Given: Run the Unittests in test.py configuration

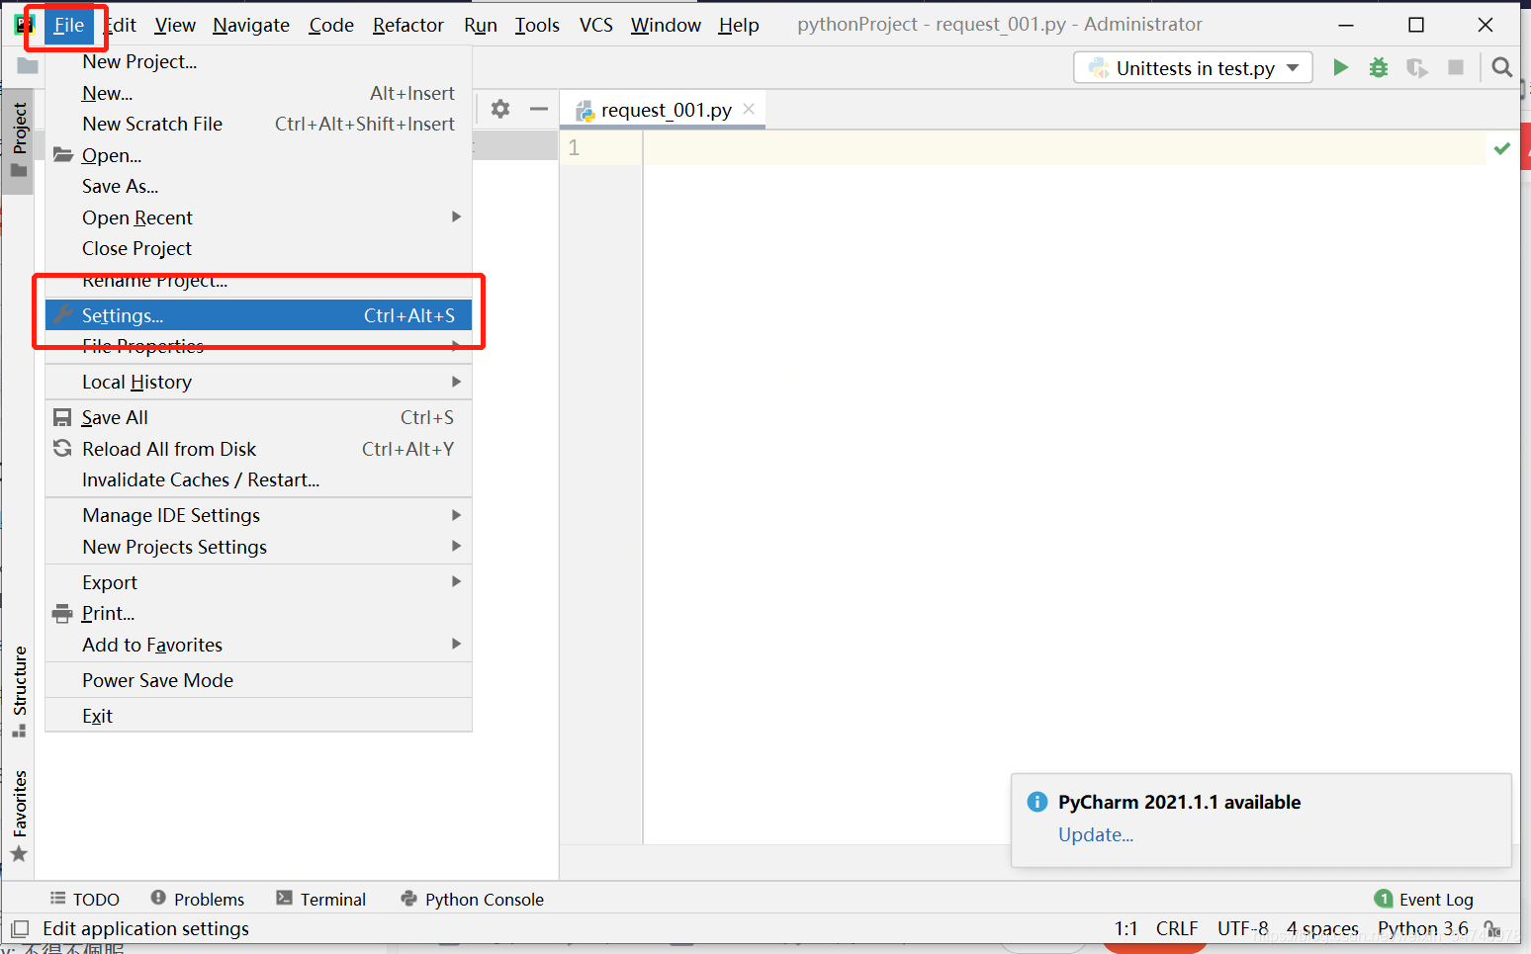Looking at the screenshot, I should 1340,67.
